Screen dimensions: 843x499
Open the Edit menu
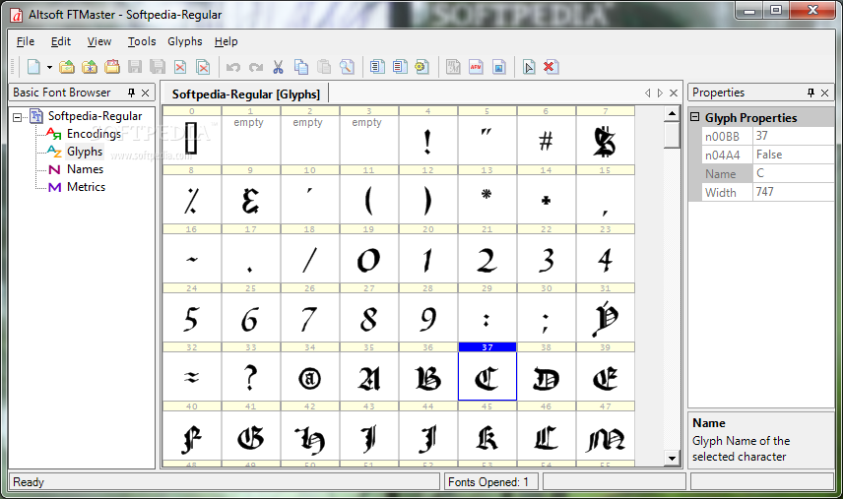pyautogui.click(x=61, y=41)
